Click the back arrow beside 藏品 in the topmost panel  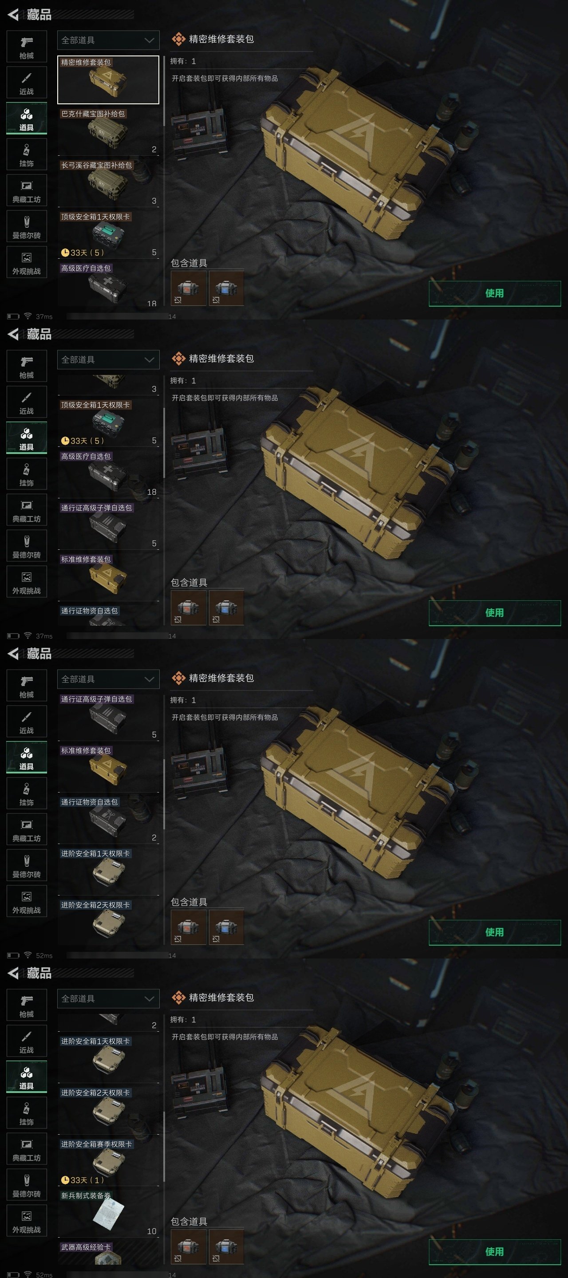pos(13,15)
